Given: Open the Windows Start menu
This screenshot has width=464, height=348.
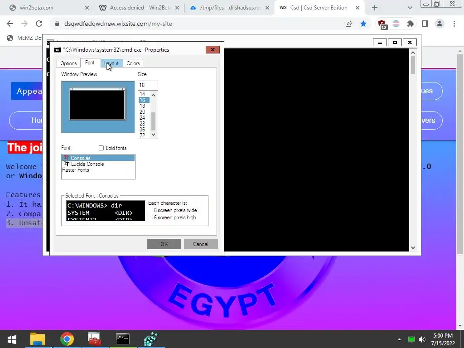Looking at the screenshot, I should [12, 339].
